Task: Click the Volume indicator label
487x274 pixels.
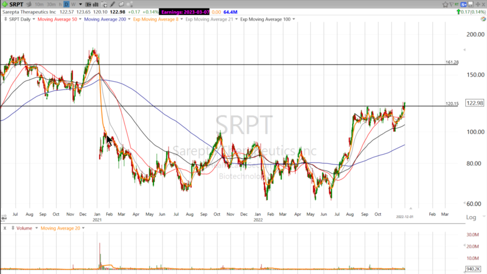Action: point(24,228)
